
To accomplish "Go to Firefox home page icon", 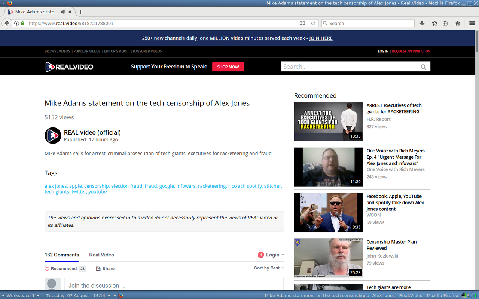I will coord(458,23).
